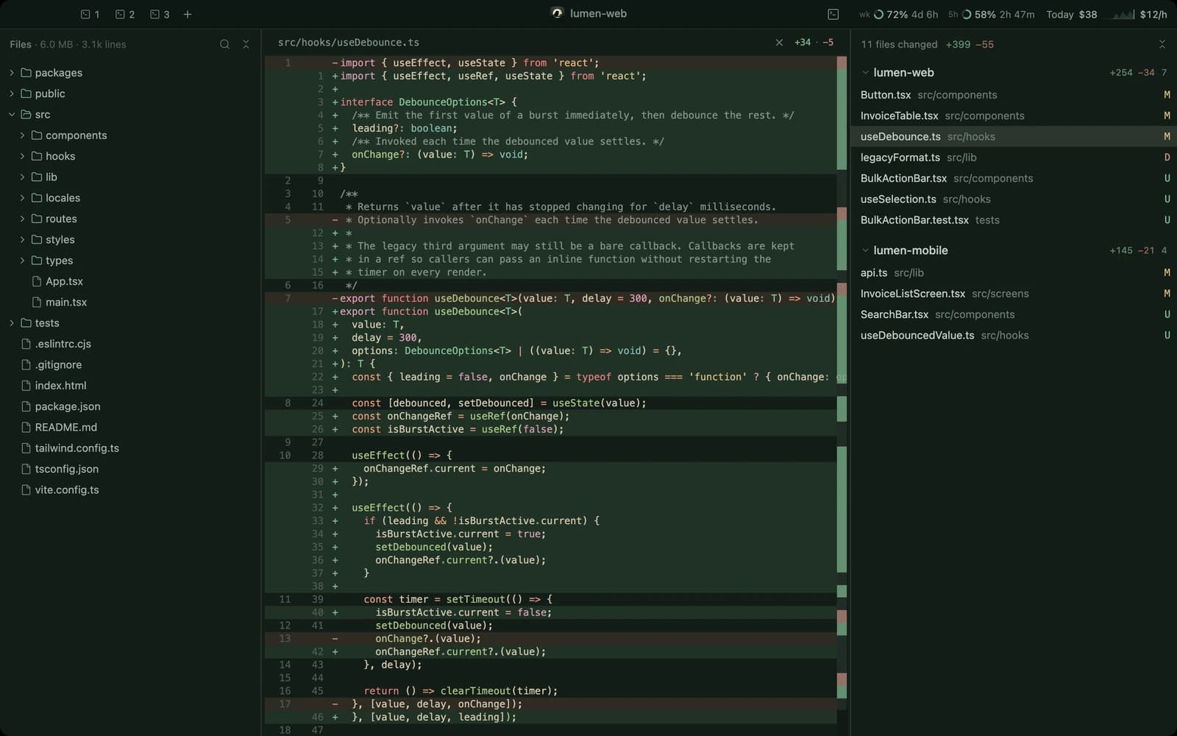Open App.tsx in the file tree
The width and height of the screenshot is (1177, 736).
tap(130, 281)
